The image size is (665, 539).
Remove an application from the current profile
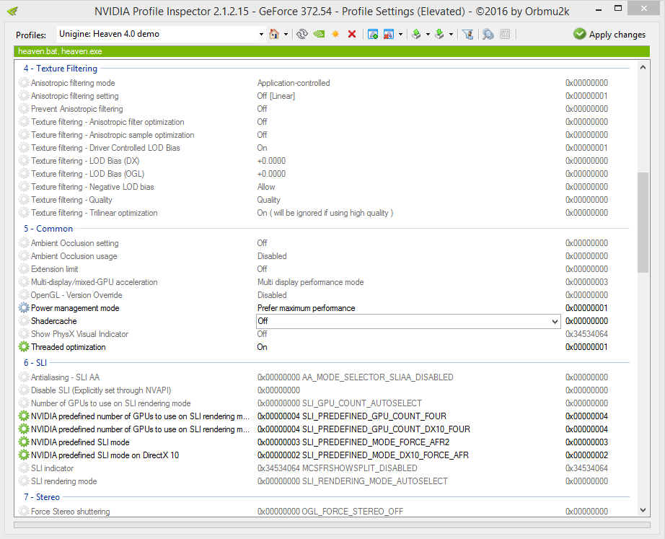tap(389, 34)
